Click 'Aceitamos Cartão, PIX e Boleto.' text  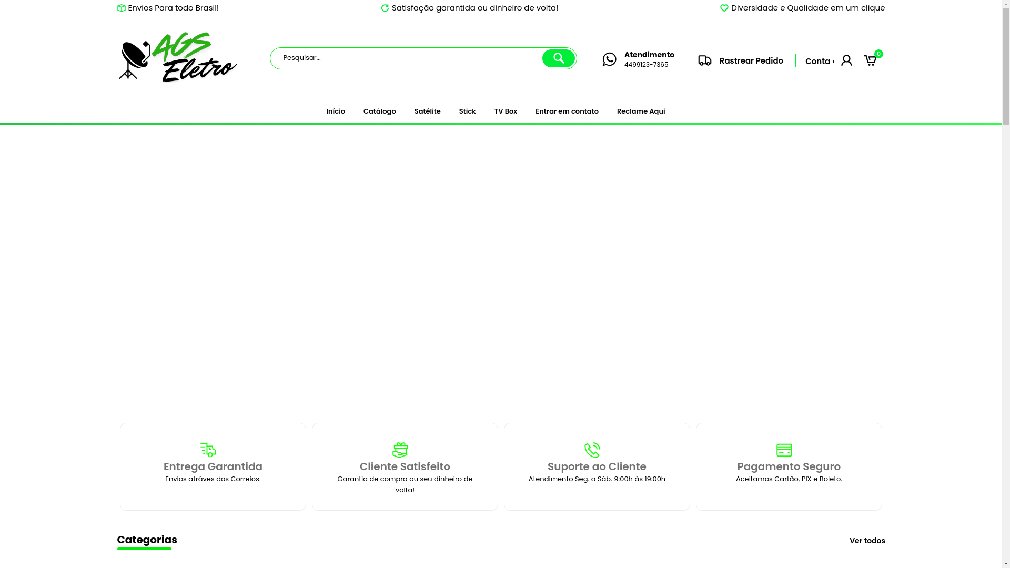pos(789,479)
